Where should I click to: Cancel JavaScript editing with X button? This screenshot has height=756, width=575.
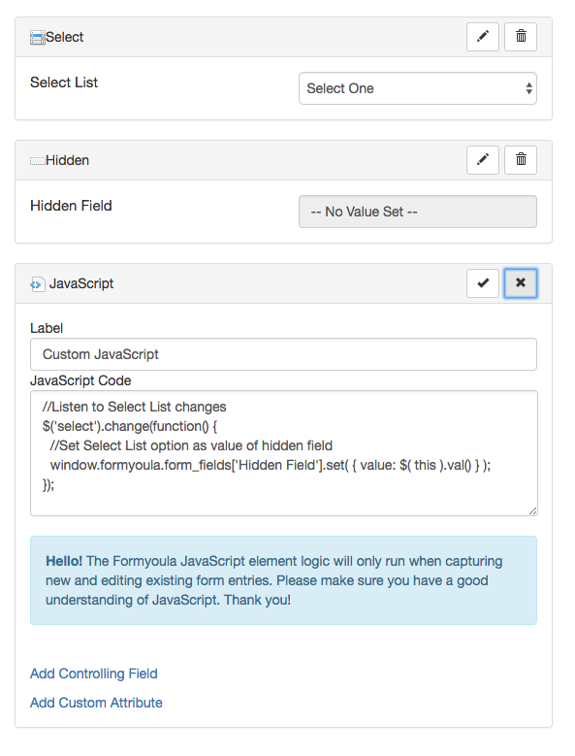521,283
